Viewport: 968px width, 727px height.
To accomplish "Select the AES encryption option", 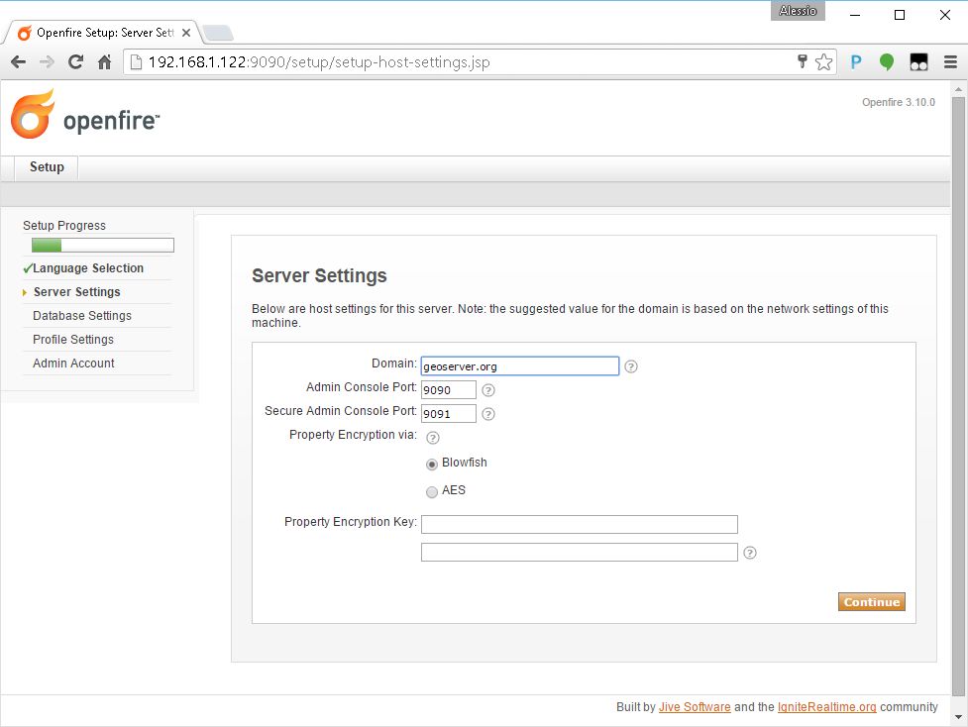I will tap(432, 492).
